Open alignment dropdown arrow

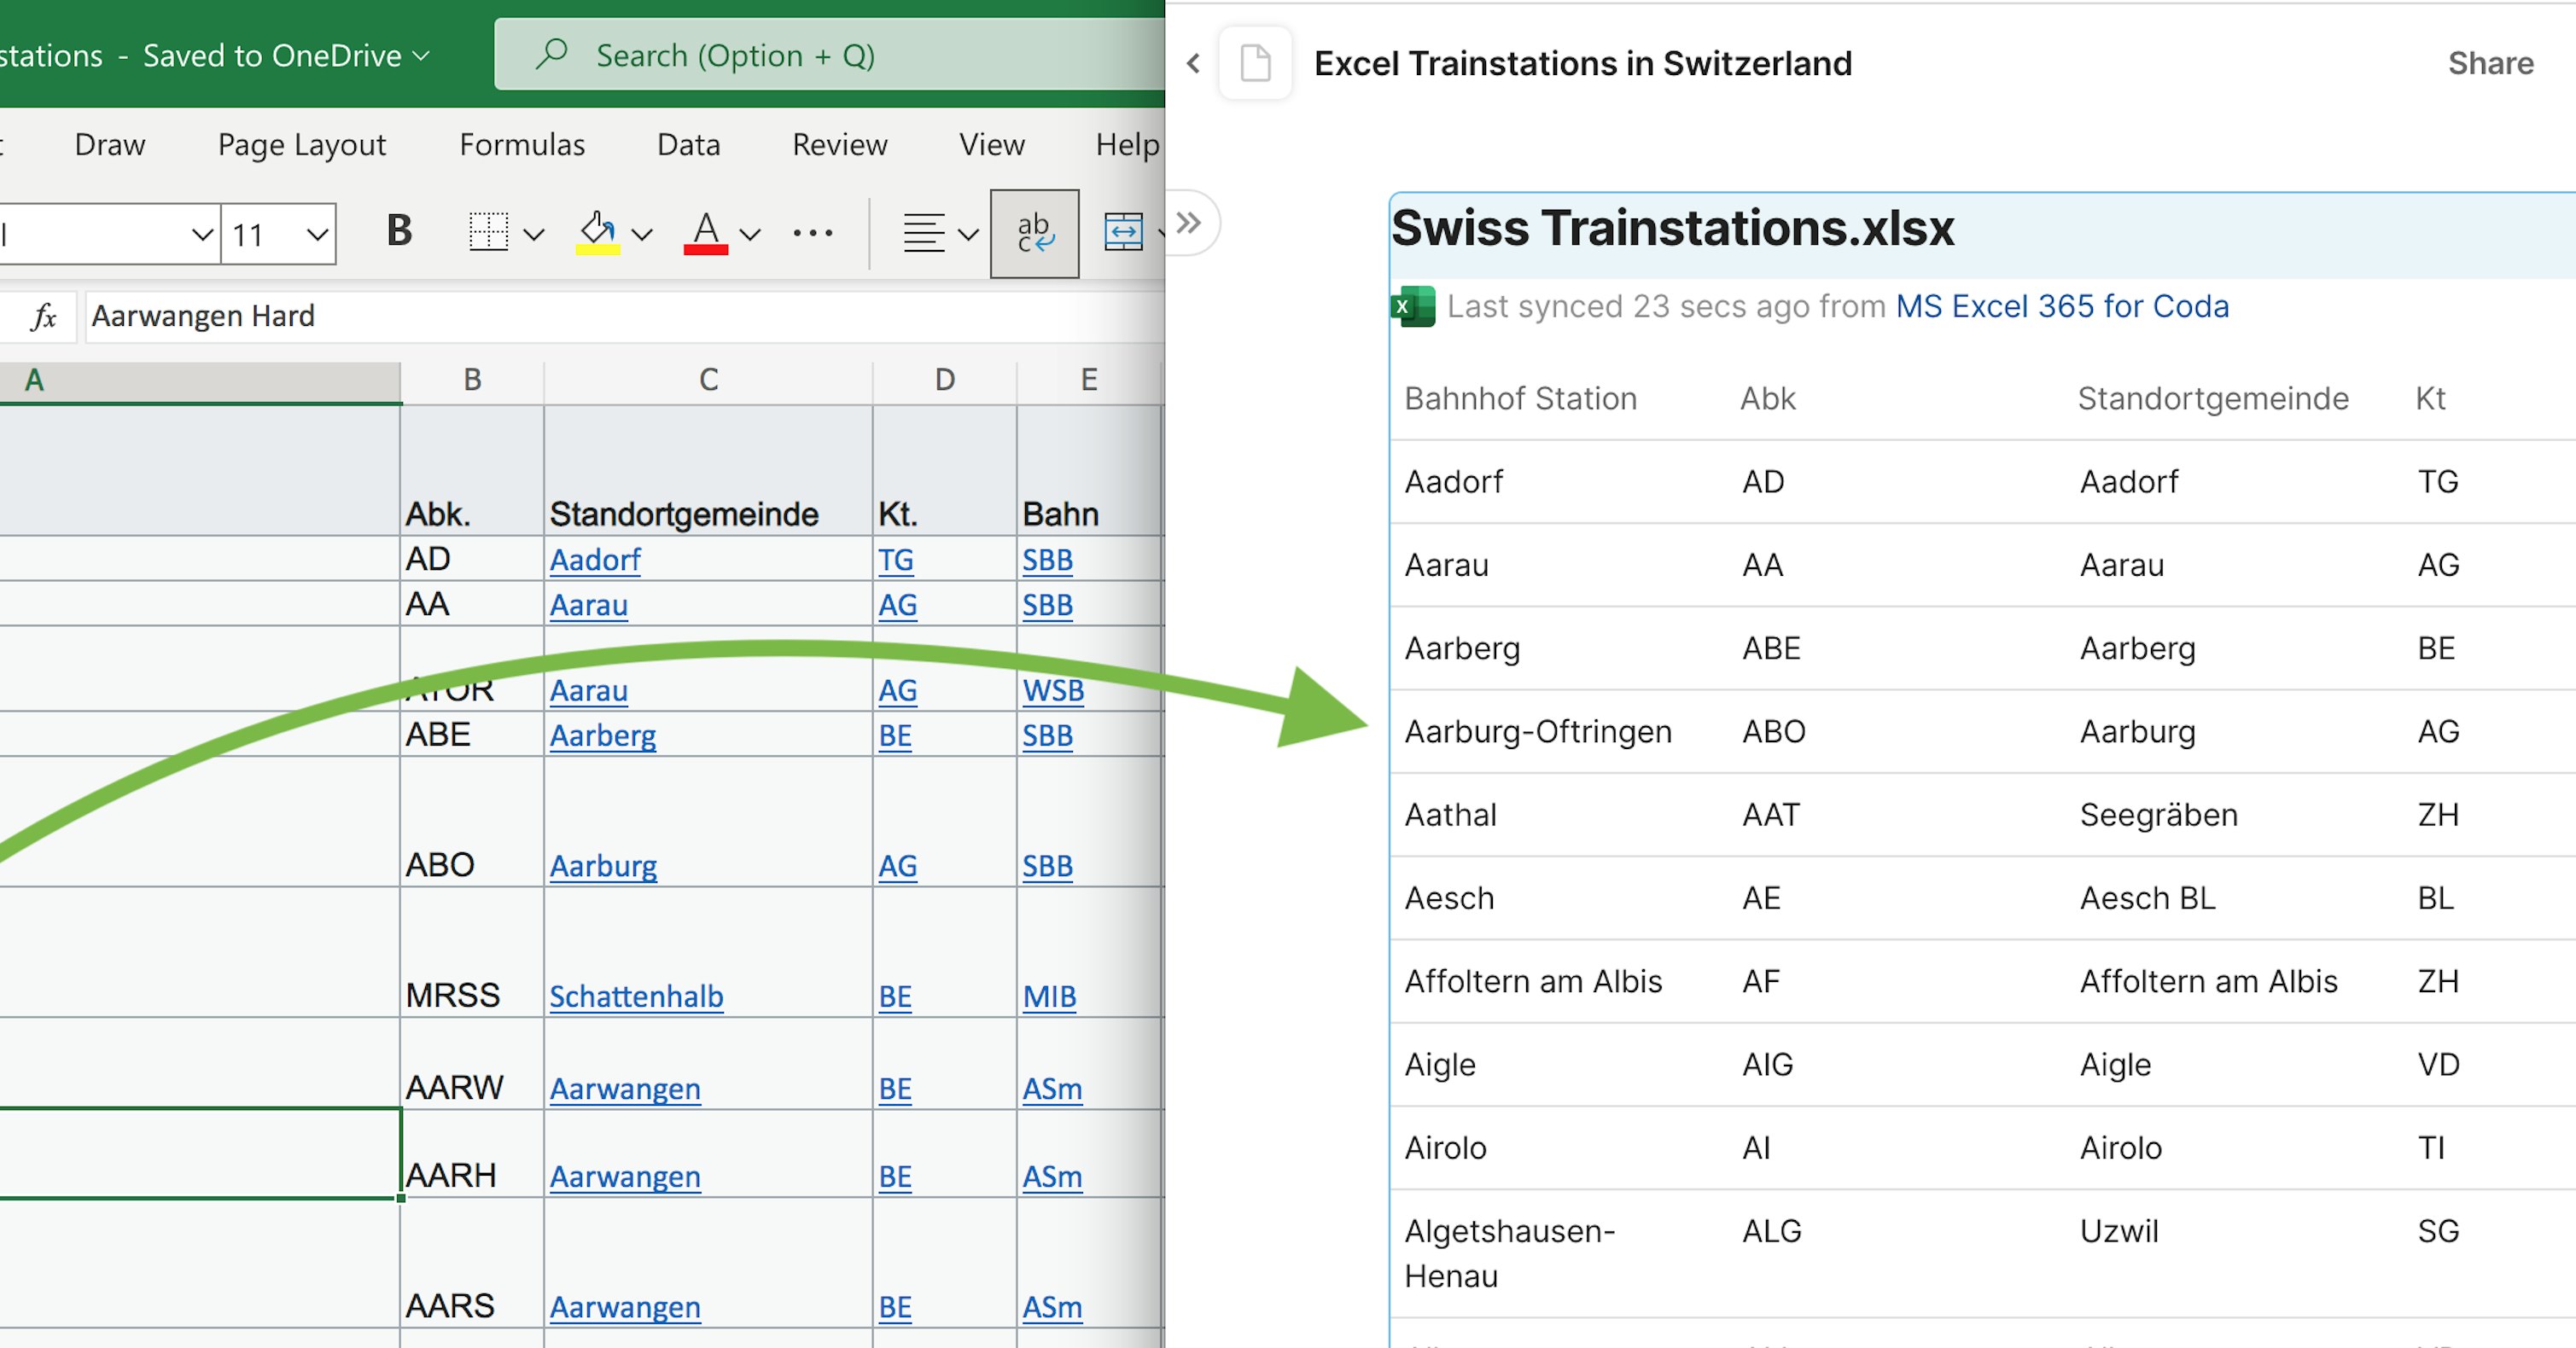click(x=967, y=235)
